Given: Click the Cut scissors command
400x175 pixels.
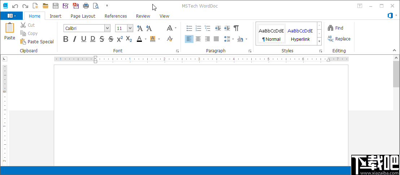Looking at the screenshot, I should 27,25.
